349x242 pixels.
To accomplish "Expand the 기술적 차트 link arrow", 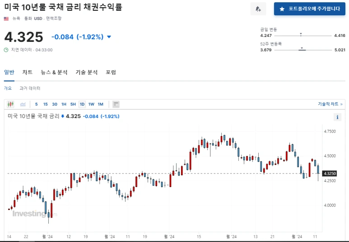I will (x=341, y=104).
